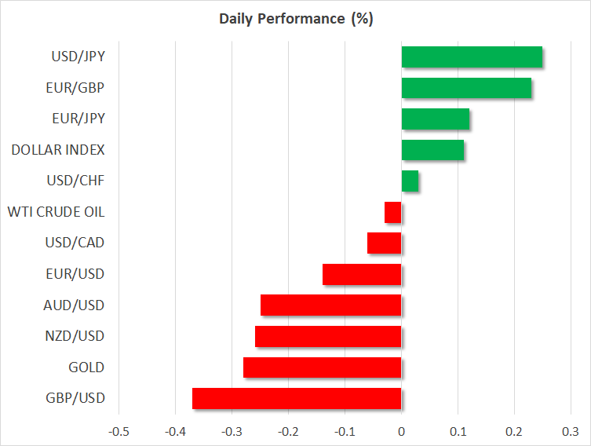Click the -0.5 axis tick label

coord(119,432)
